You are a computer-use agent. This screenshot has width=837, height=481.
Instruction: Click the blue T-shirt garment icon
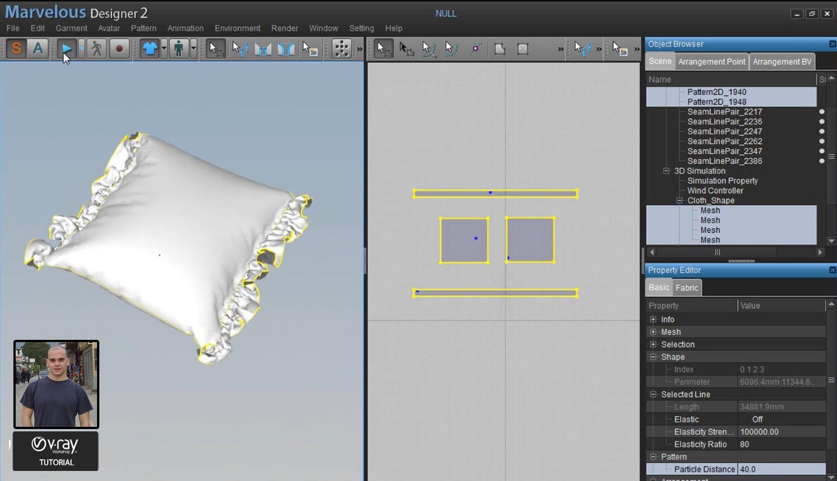click(x=150, y=49)
